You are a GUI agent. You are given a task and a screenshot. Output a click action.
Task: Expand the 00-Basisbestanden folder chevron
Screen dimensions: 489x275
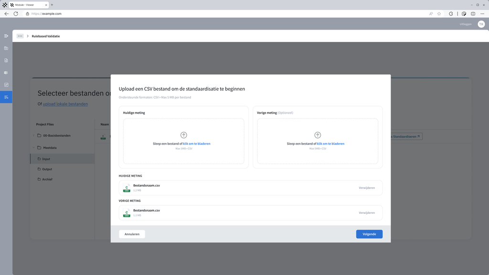(x=34, y=135)
